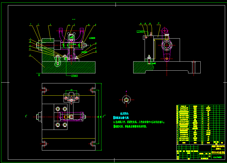The height and width of the screenshot is (163, 227).
Task: Select part balloon number 4 leader label
Action: point(50,25)
